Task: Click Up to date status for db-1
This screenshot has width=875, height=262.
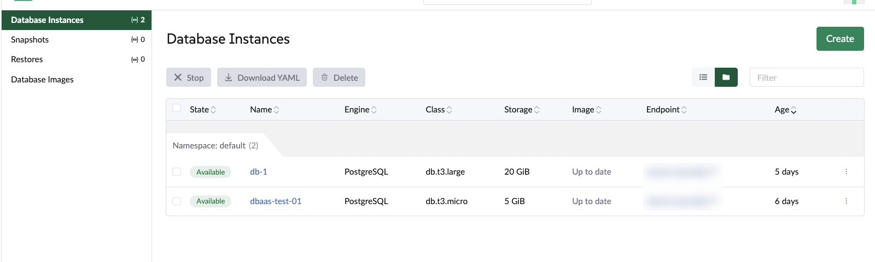Action: coord(592,171)
